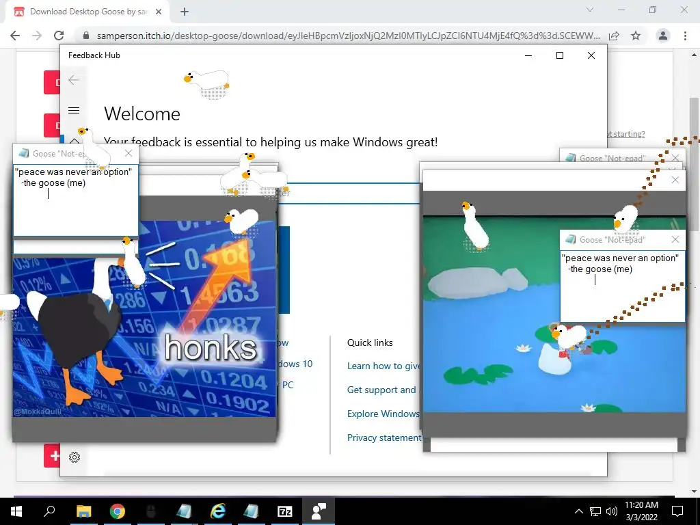700x525 pixels.
Task: Click the text area in the right Goose notepad
Action: (622, 286)
